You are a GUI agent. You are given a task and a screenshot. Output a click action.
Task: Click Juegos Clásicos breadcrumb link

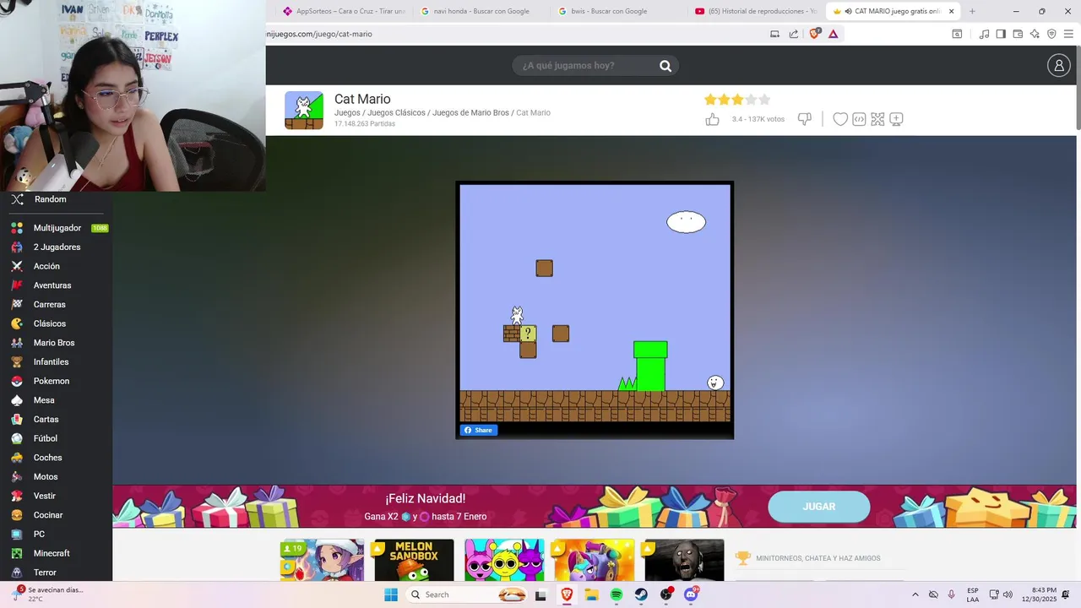tap(396, 112)
